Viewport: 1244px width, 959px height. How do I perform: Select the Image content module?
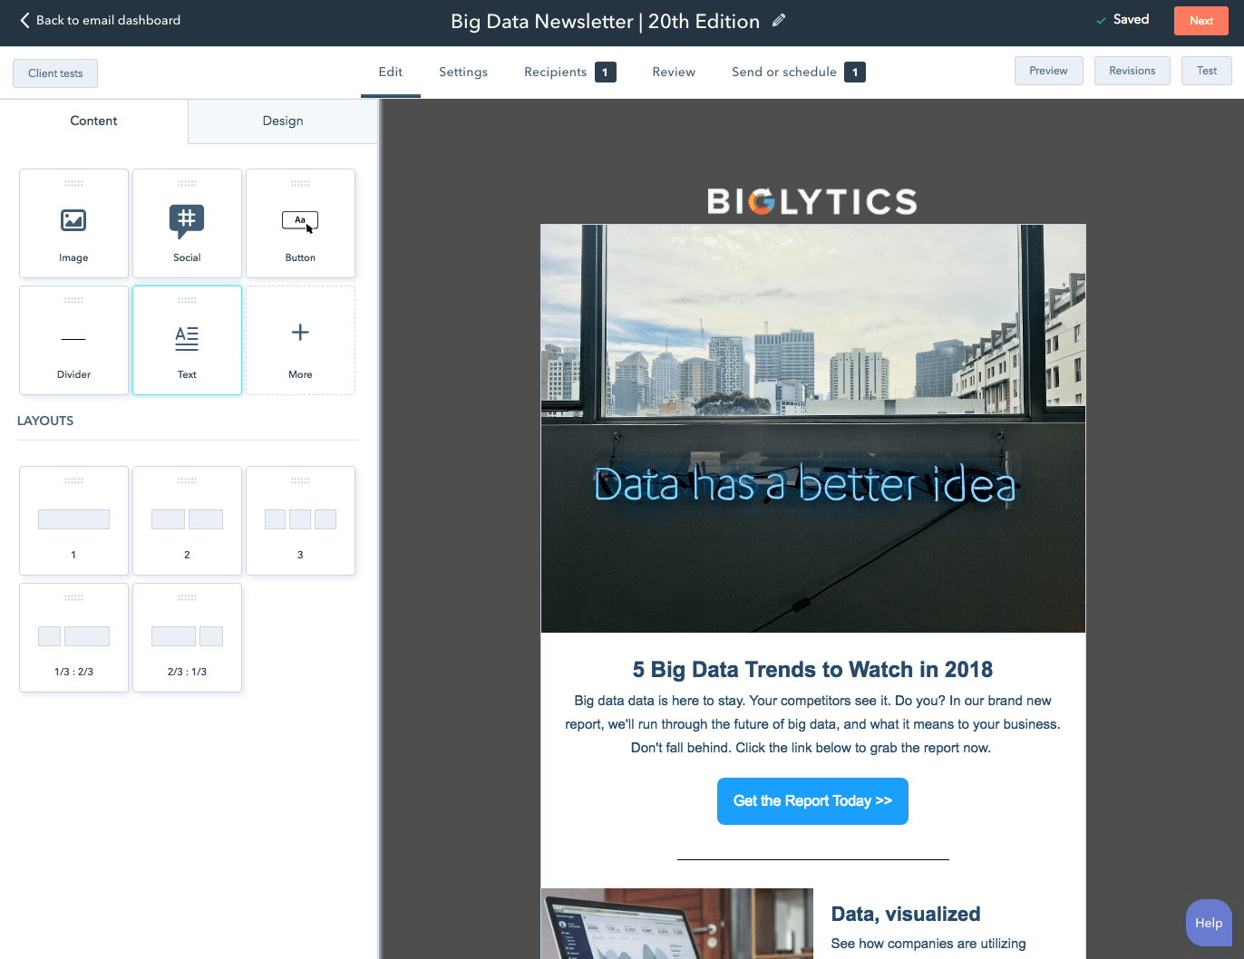(73, 223)
